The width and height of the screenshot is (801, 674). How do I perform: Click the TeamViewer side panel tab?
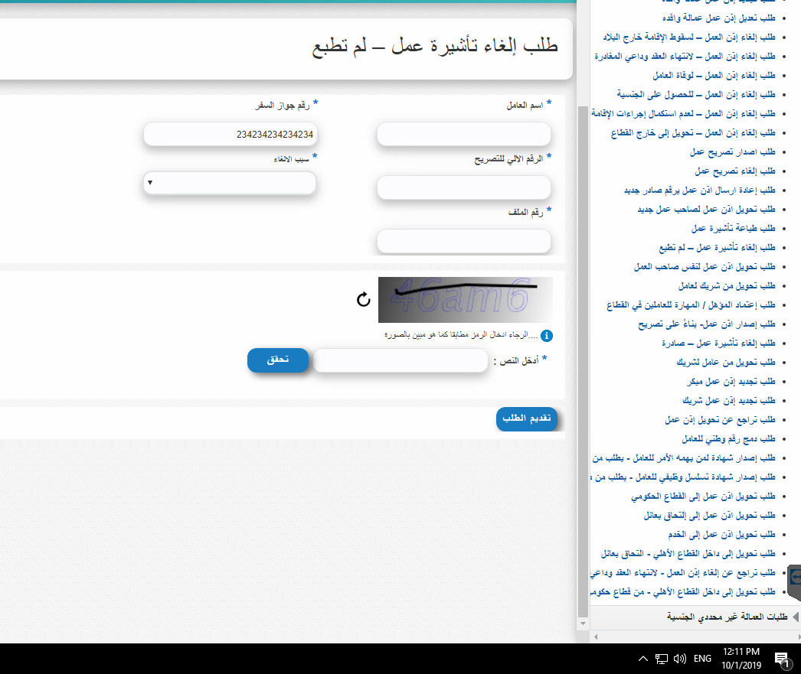(795, 582)
